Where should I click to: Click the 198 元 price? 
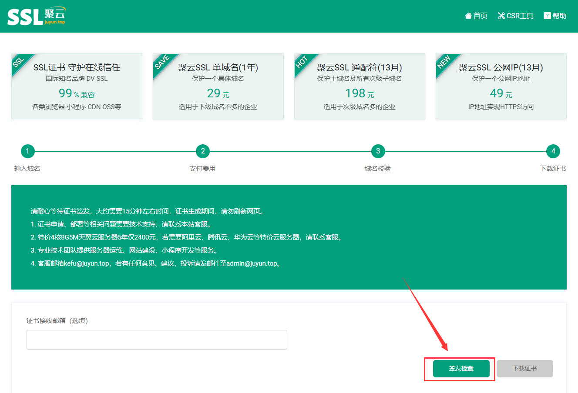click(x=360, y=93)
